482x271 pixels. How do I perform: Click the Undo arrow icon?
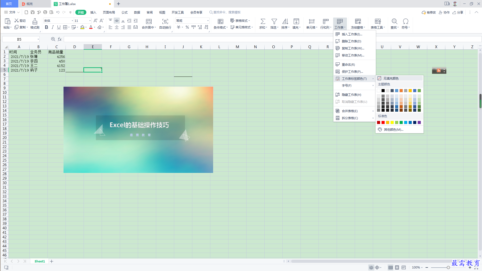(58, 12)
